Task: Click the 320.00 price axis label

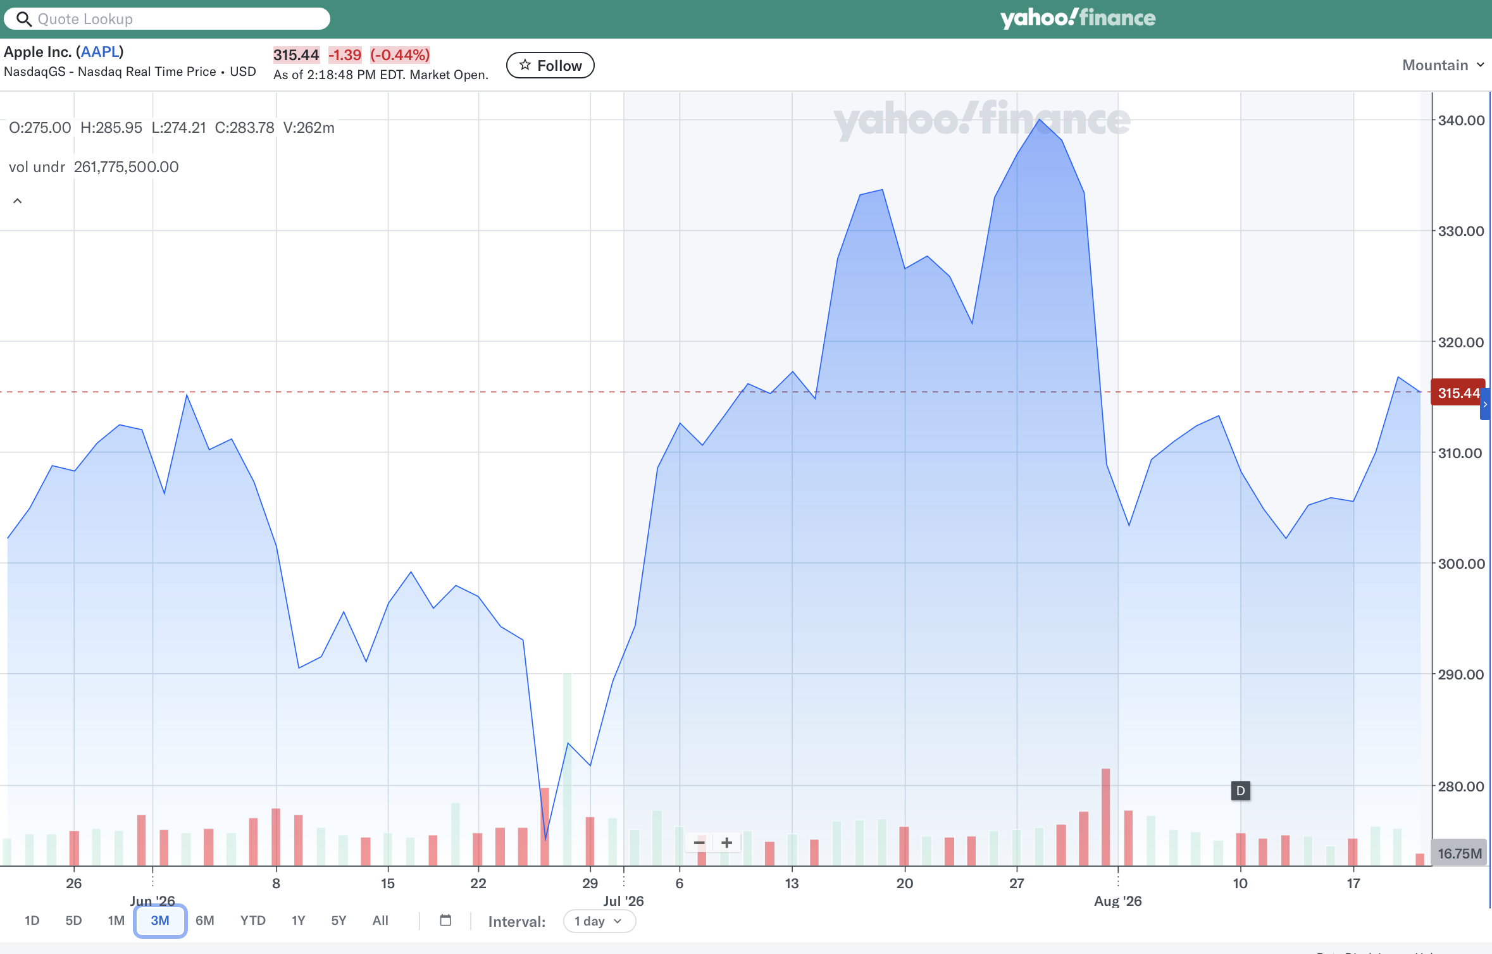Action: (x=1461, y=342)
